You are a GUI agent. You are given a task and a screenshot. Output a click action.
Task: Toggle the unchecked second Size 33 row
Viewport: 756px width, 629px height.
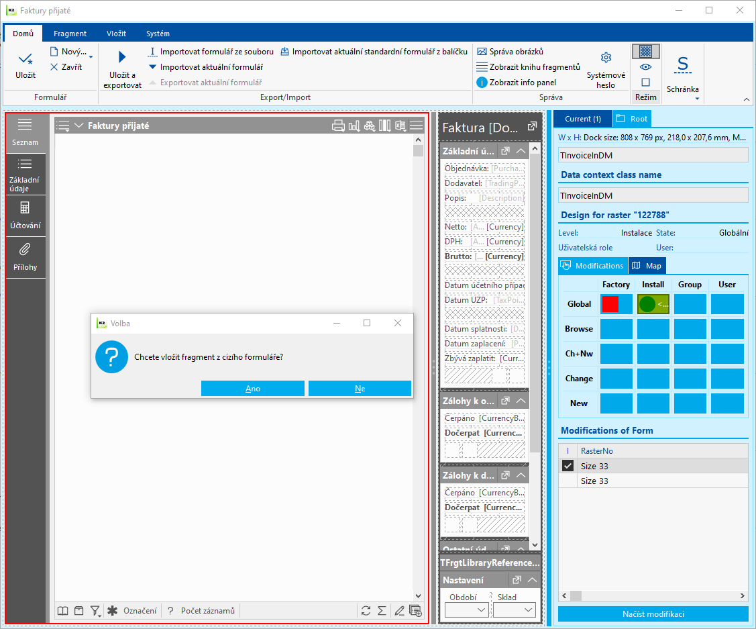point(568,481)
